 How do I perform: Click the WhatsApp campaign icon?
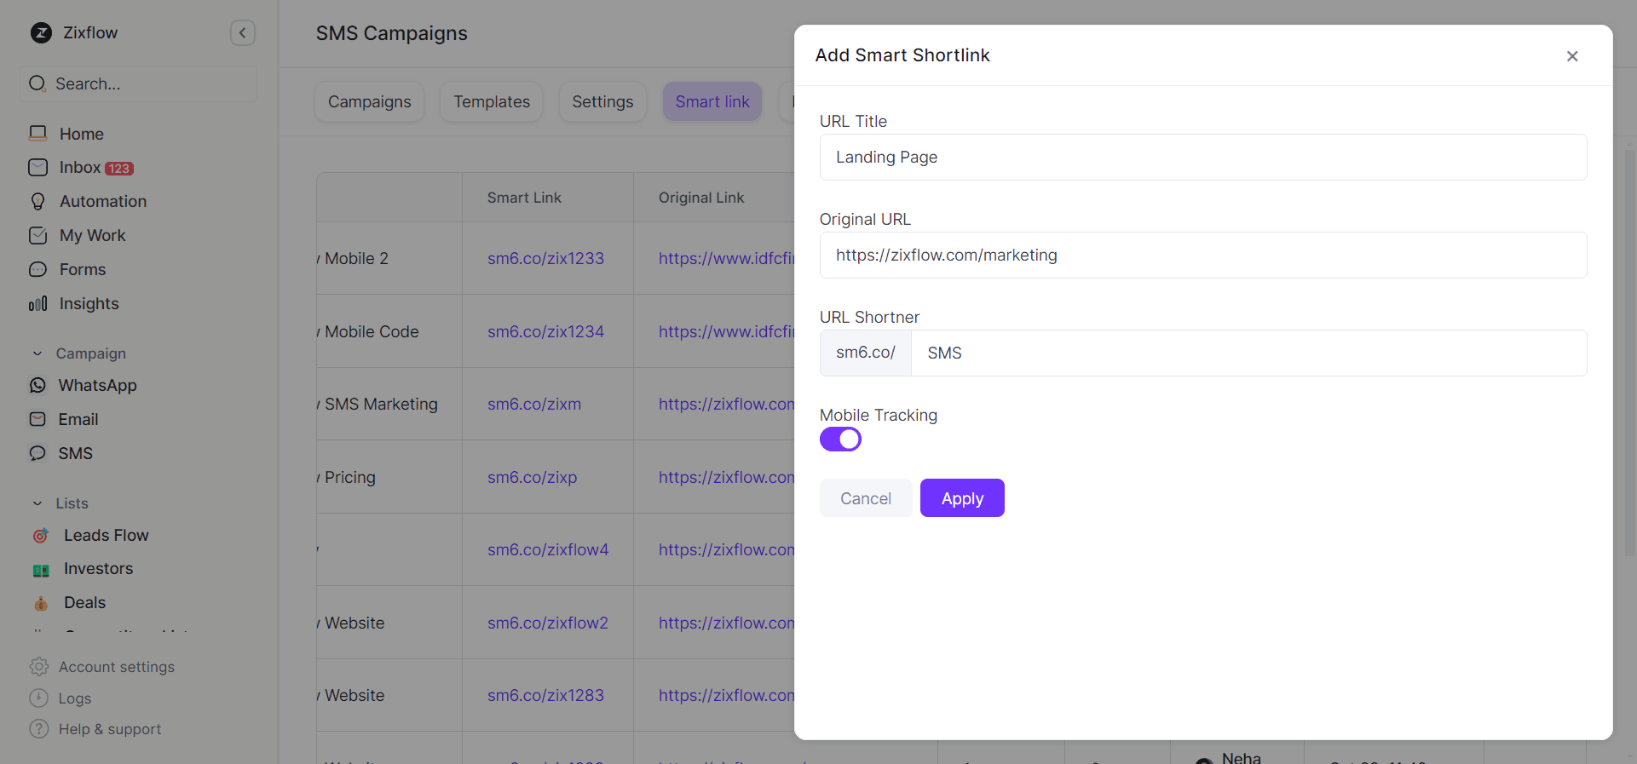[37, 386]
